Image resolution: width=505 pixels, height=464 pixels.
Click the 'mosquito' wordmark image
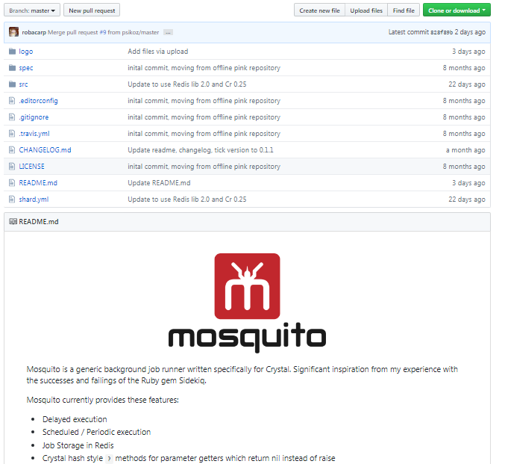pyautogui.click(x=247, y=338)
